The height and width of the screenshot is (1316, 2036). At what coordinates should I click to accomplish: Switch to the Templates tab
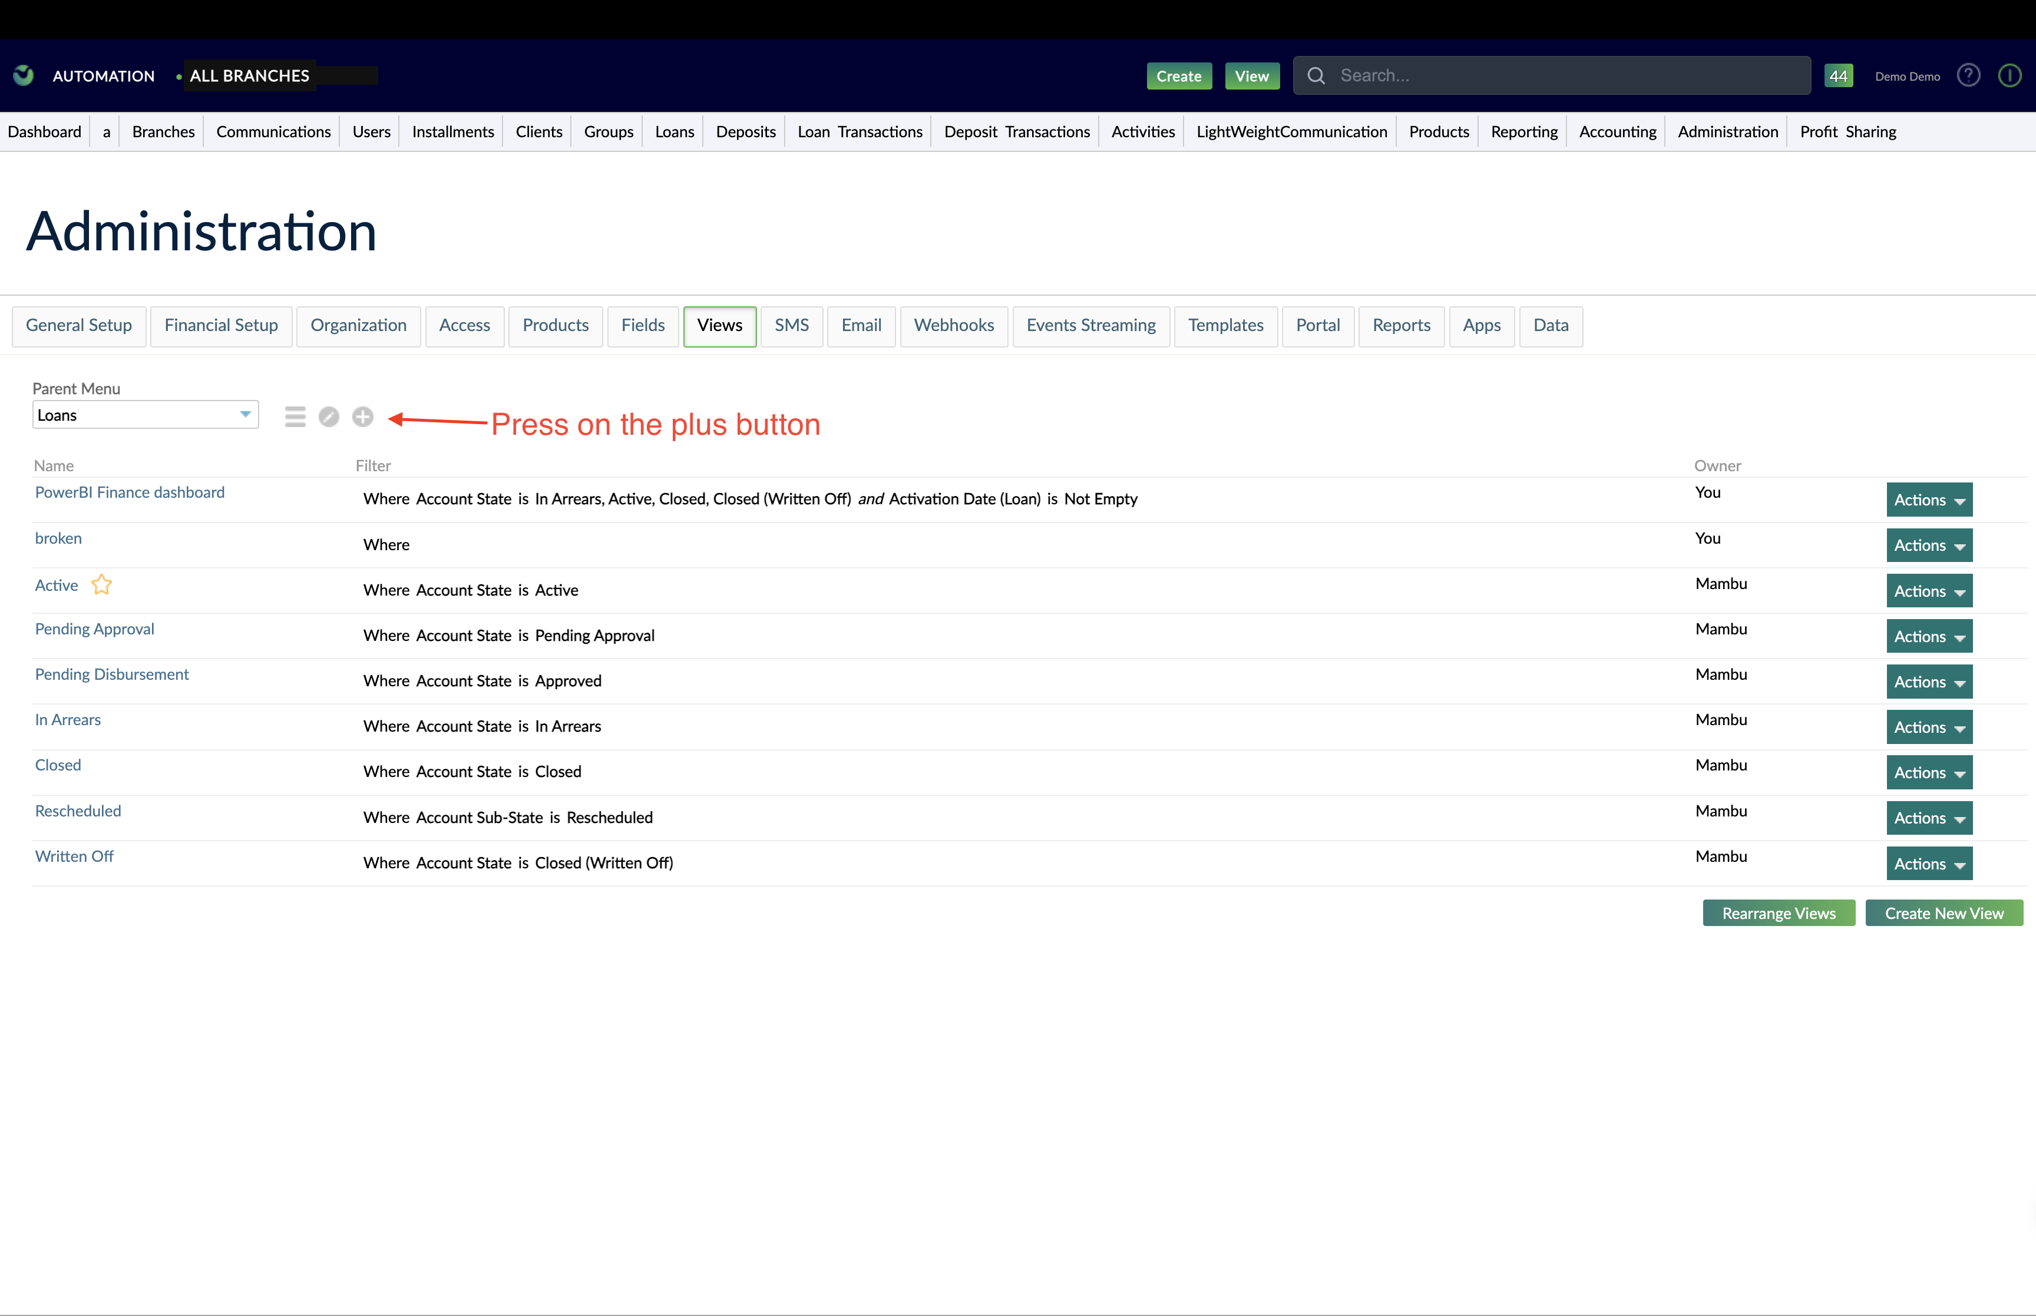point(1225,326)
